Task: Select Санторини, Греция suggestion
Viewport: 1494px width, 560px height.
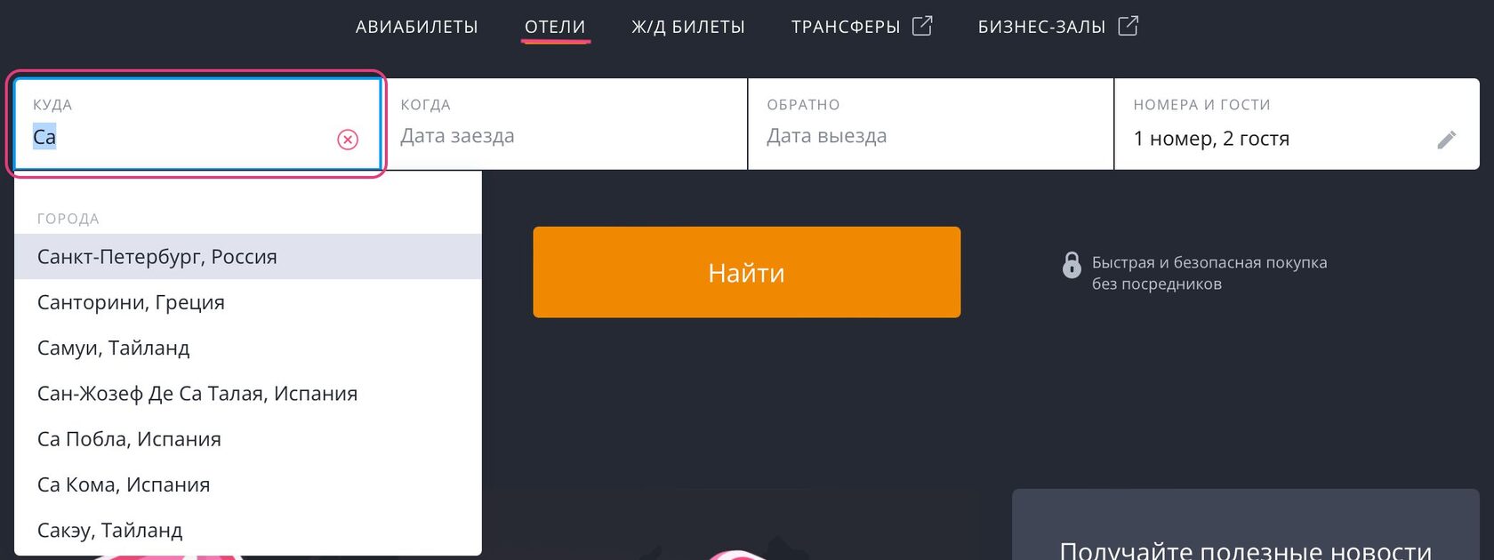Action: [x=248, y=302]
